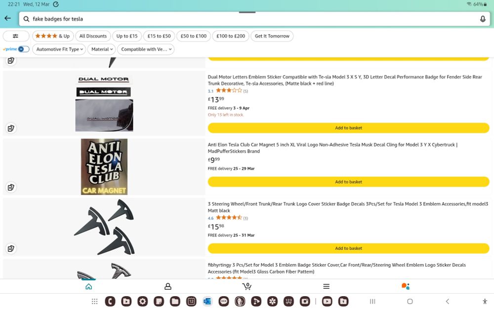Screen dimensions: 494x309
Task: Go back using the arrow beside search bar
Action: (7, 19)
